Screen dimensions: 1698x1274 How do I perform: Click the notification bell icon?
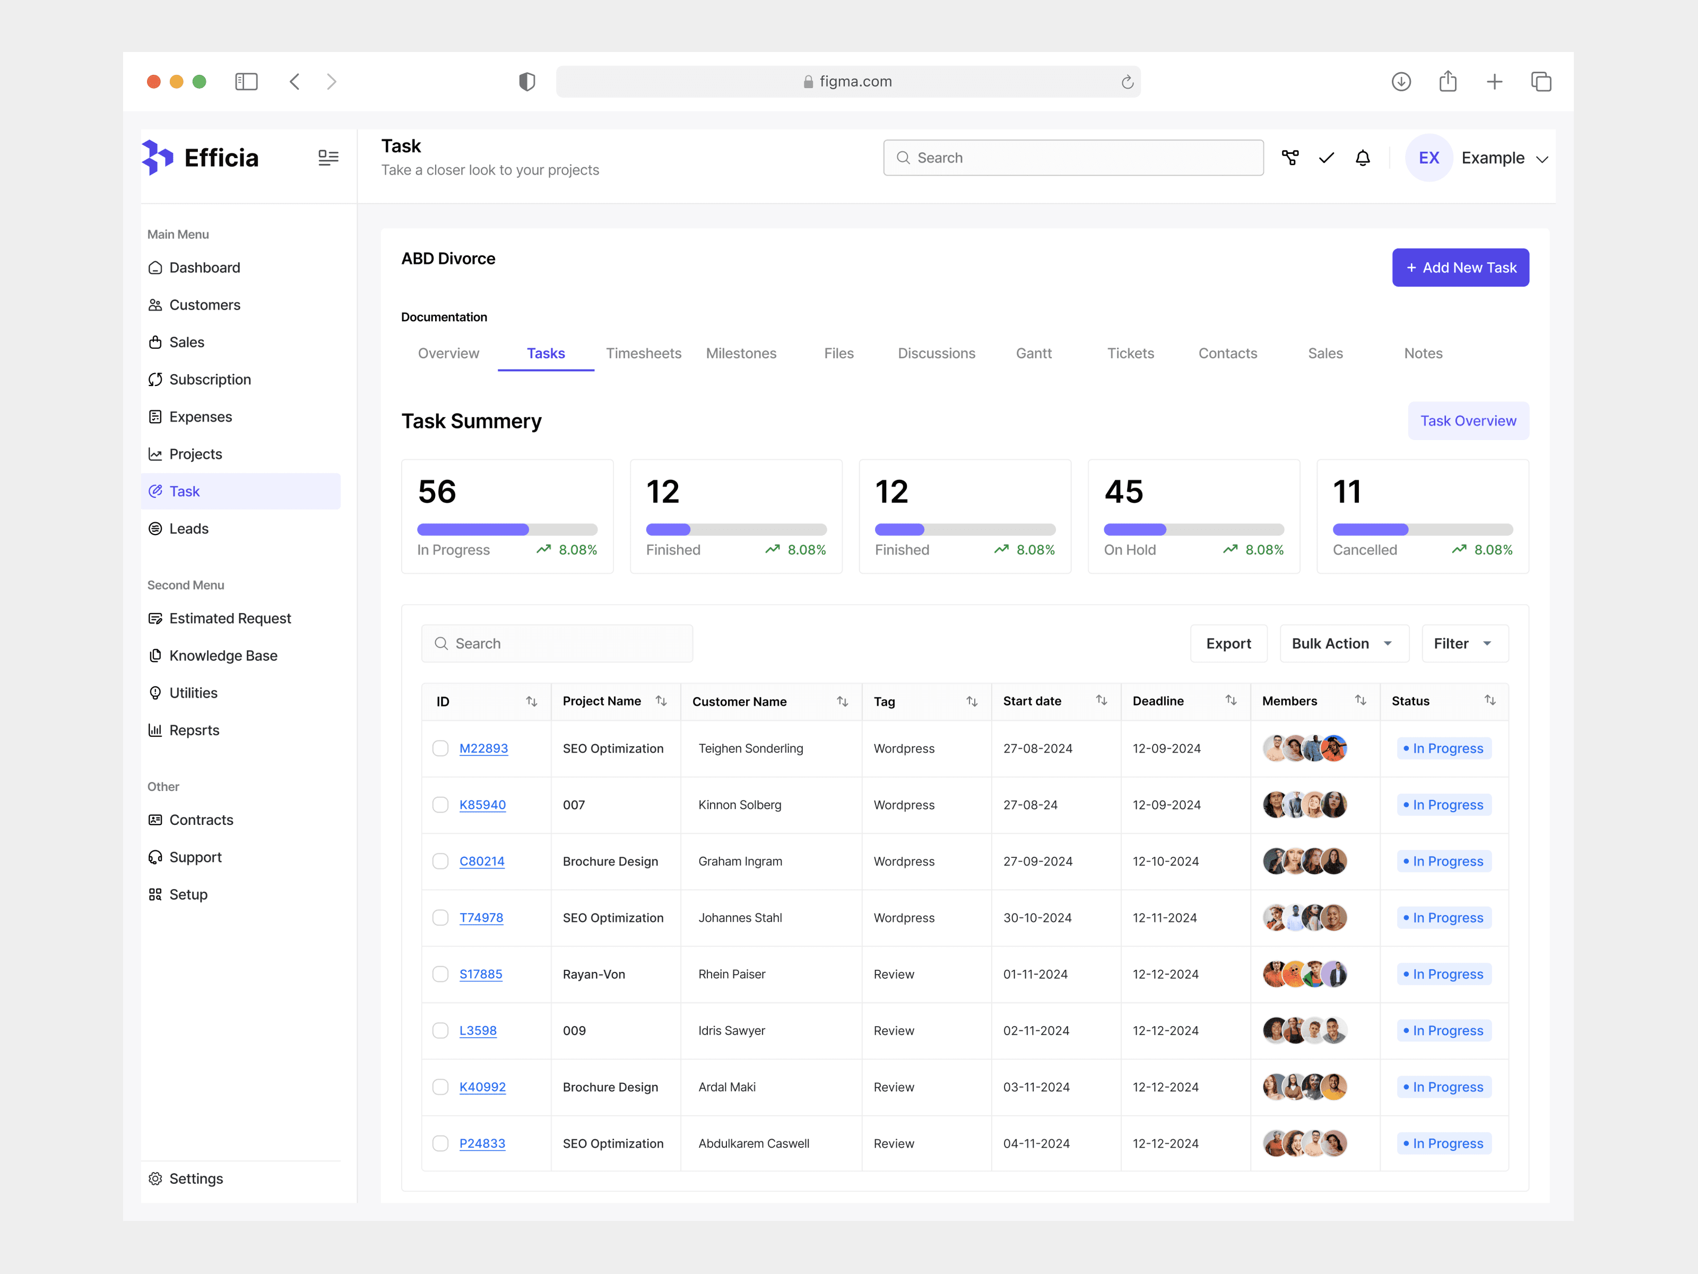click(x=1363, y=158)
